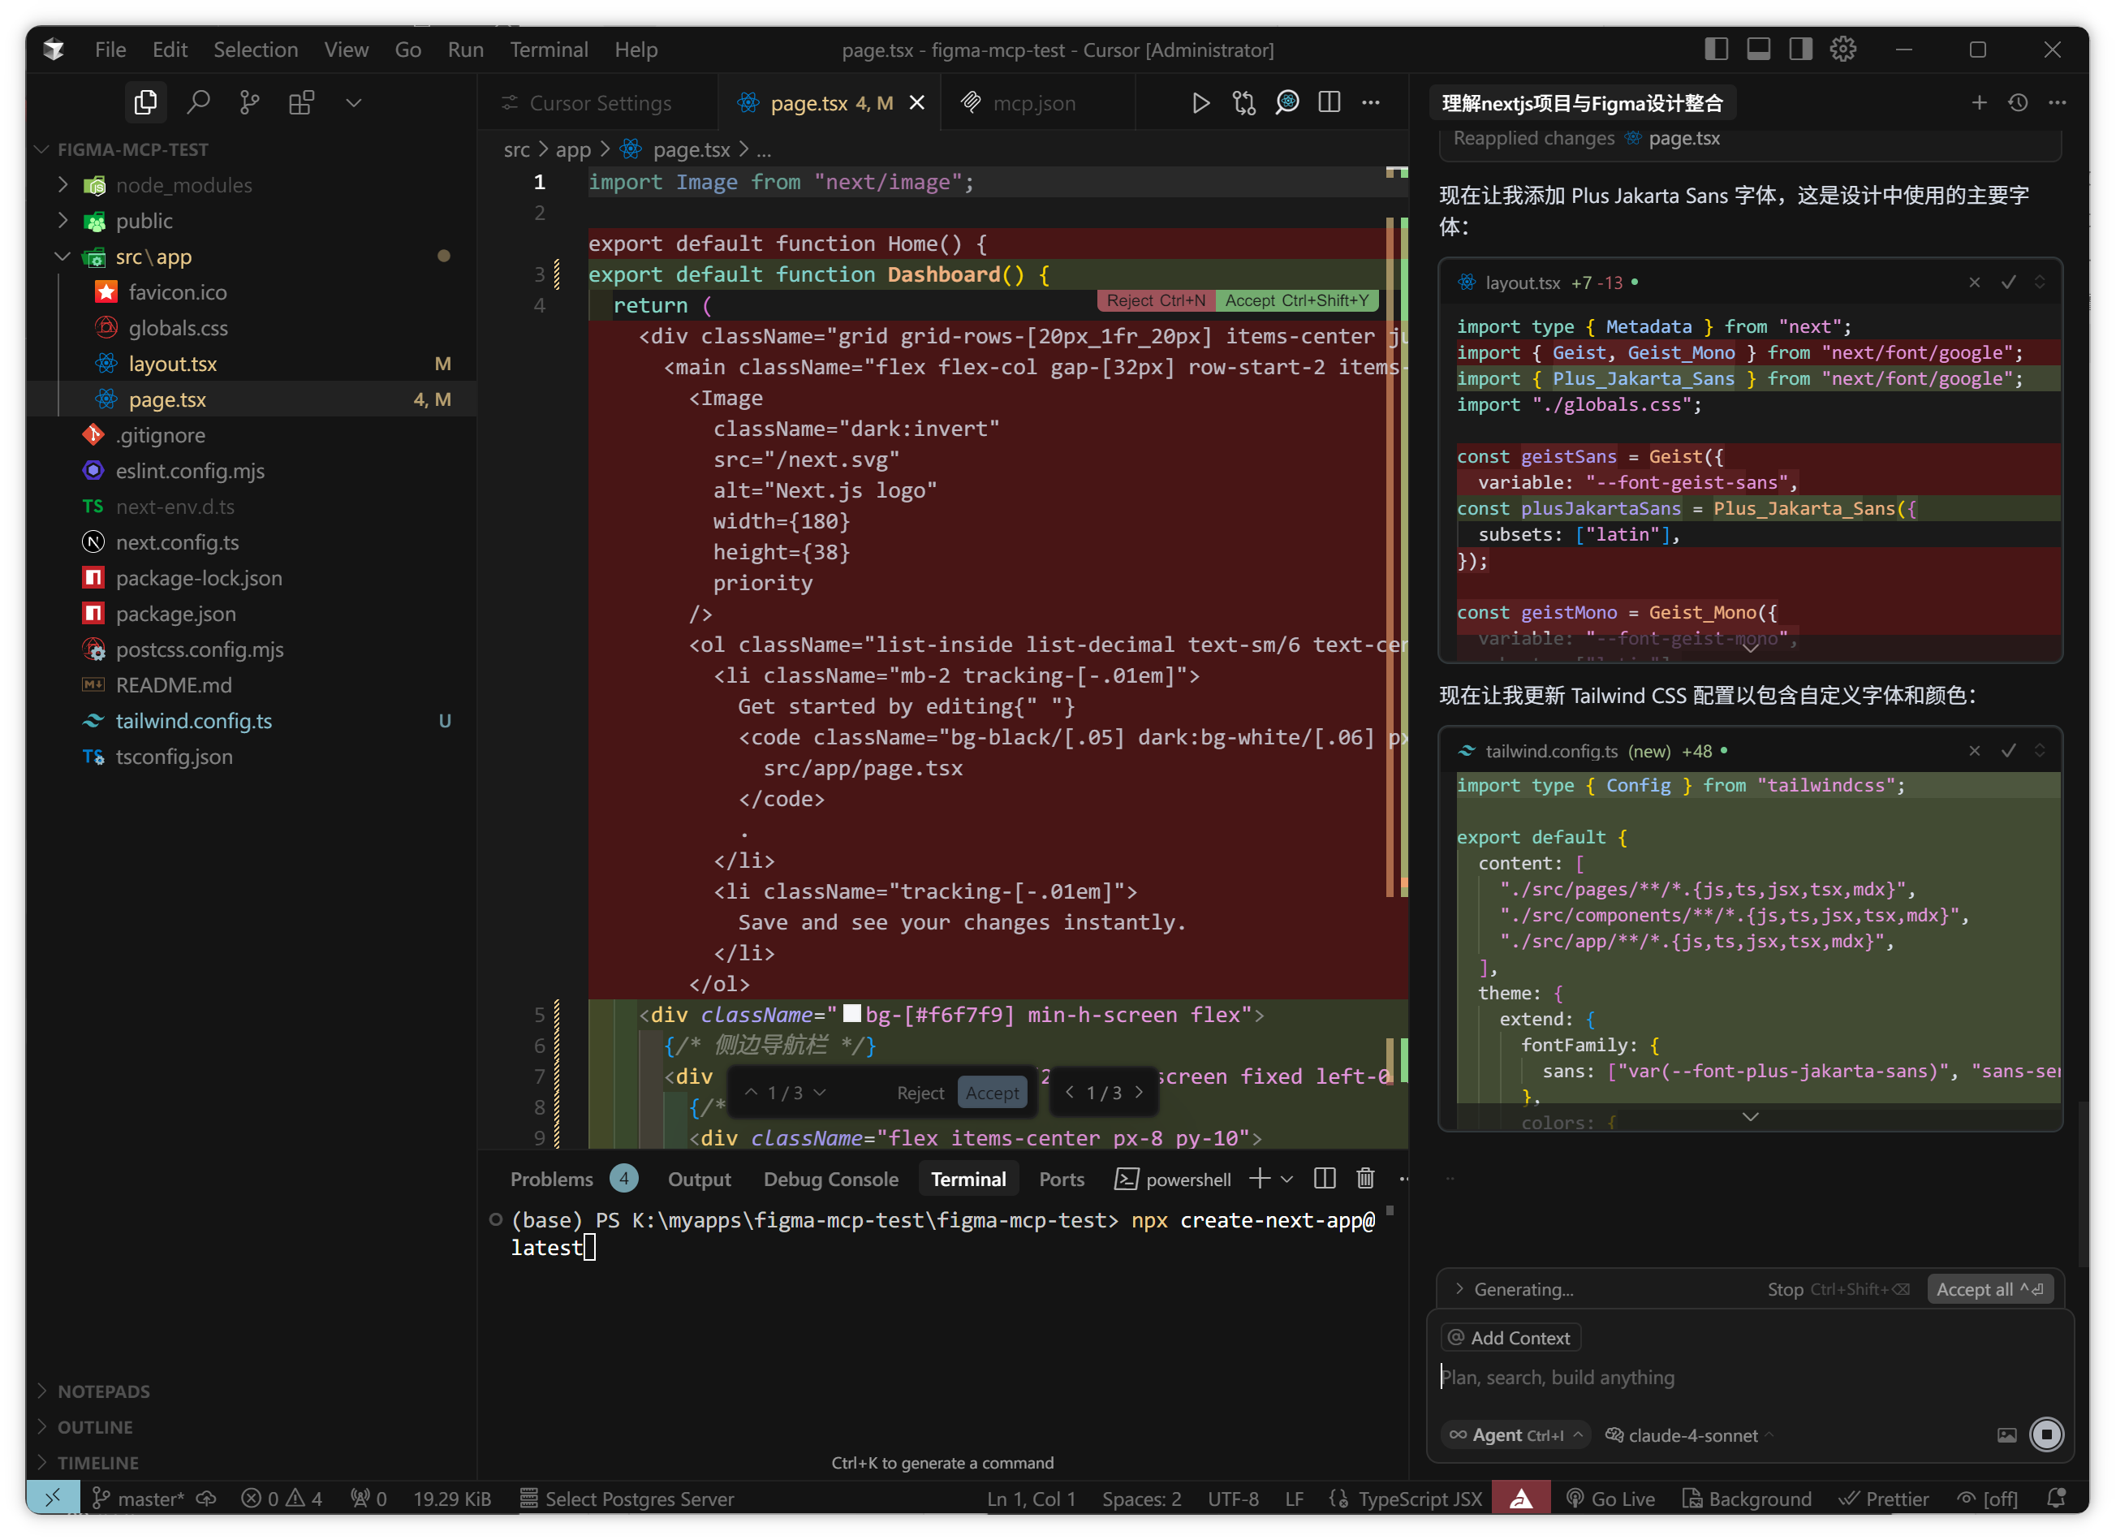Reject layout.tsx changes X icon
The width and height of the screenshot is (2116, 1540).
point(1974,283)
